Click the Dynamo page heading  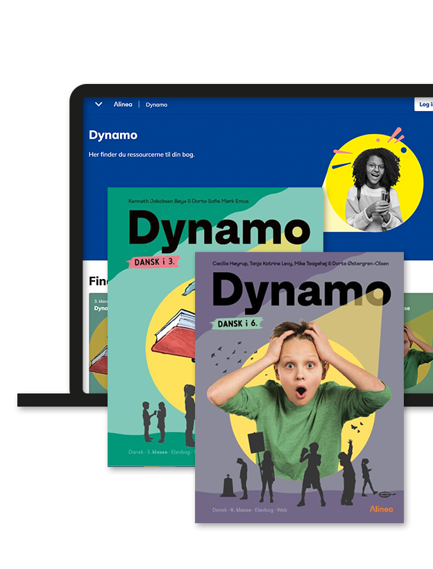click(x=113, y=135)
